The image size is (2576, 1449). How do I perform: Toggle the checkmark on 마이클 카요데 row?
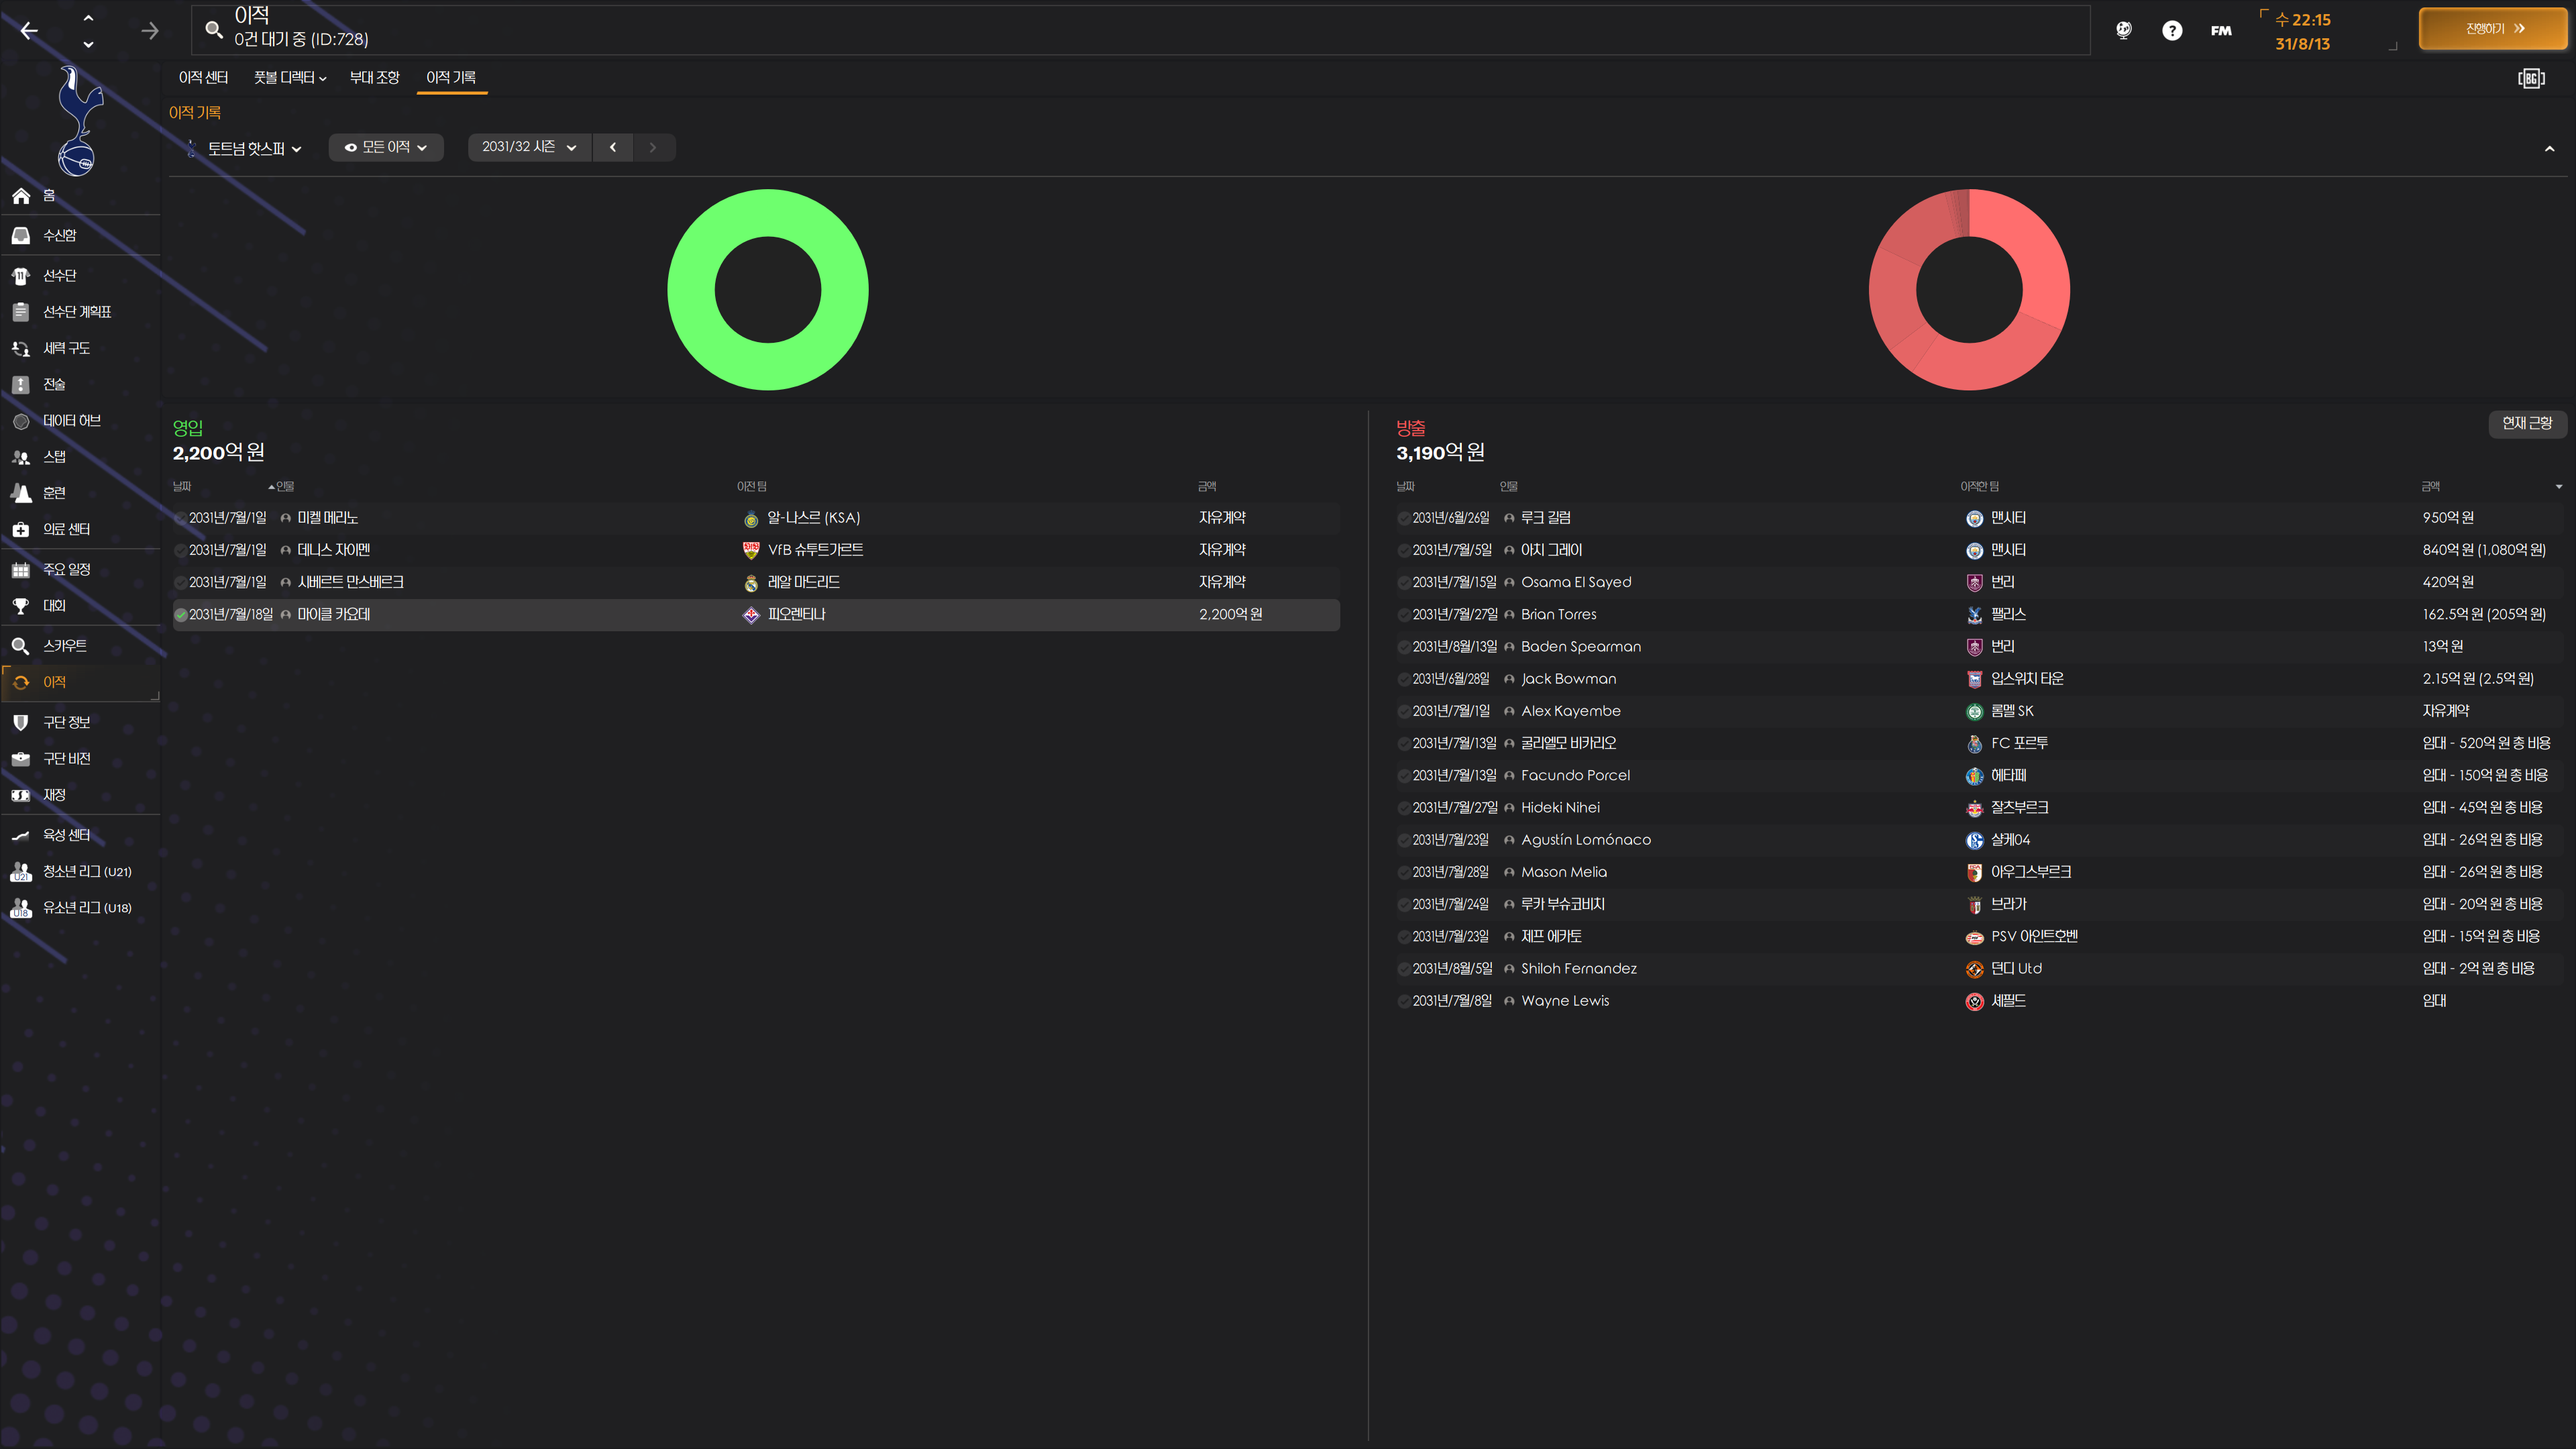pos(181,615)
